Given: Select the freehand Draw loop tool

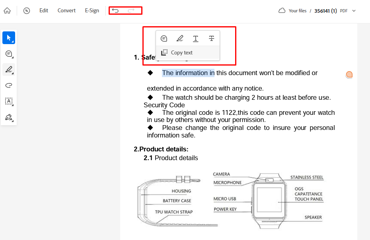Looking at the screenshot, I should (x=9, y=85).
